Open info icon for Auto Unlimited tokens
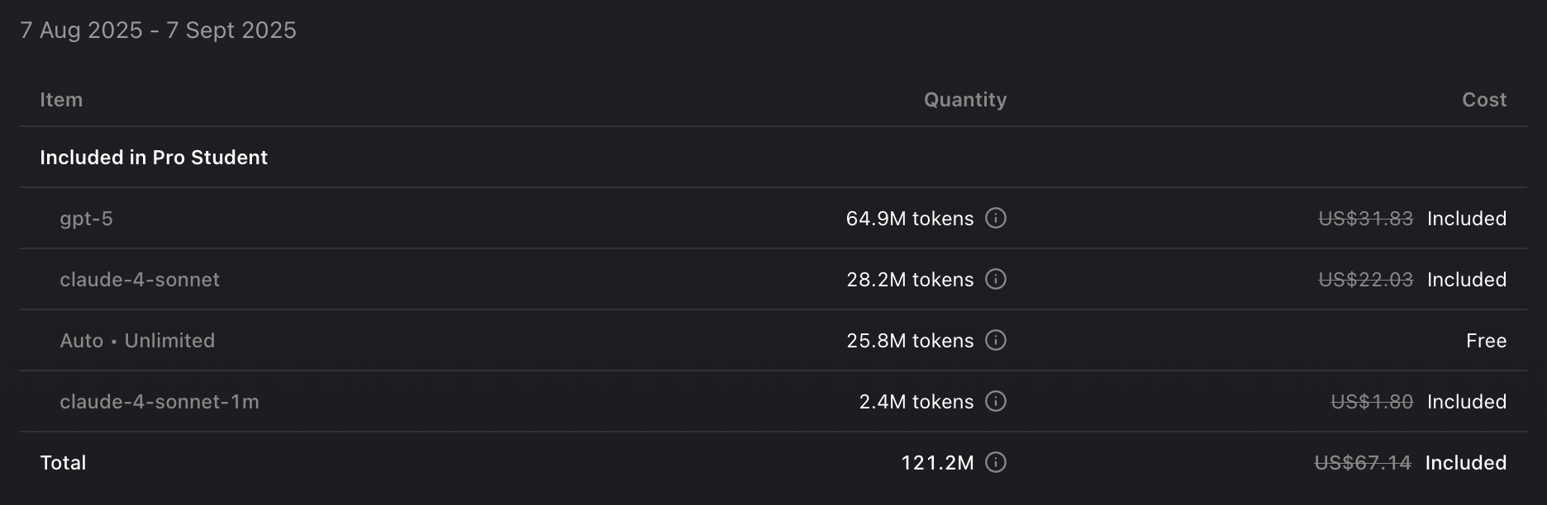The image size is (1547, 505). coord(996,341)
